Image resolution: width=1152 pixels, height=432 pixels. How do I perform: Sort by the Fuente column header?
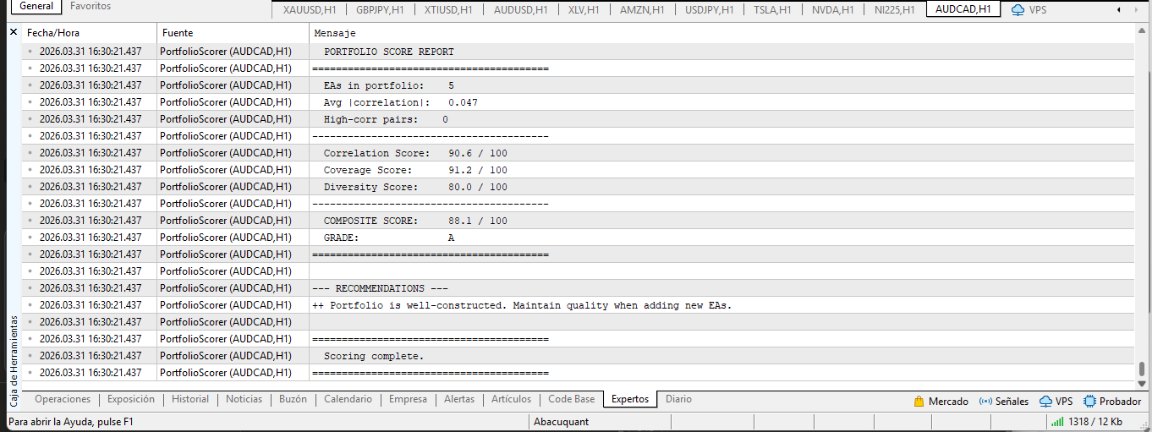233,33
